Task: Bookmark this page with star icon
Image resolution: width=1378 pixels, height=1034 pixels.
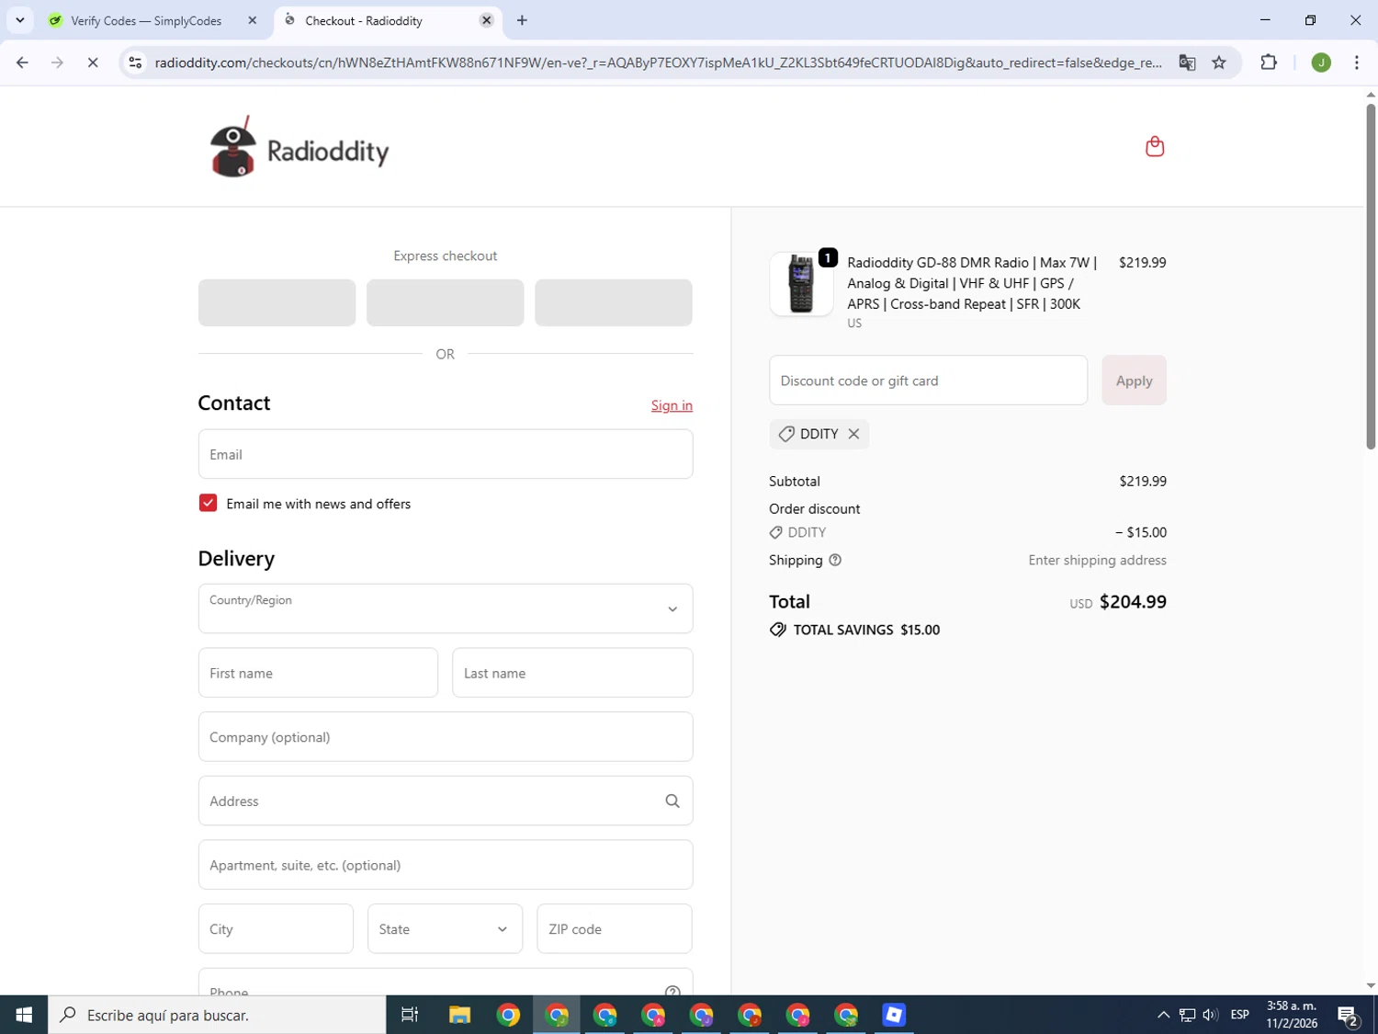Action: click(x=1219, y=62)
